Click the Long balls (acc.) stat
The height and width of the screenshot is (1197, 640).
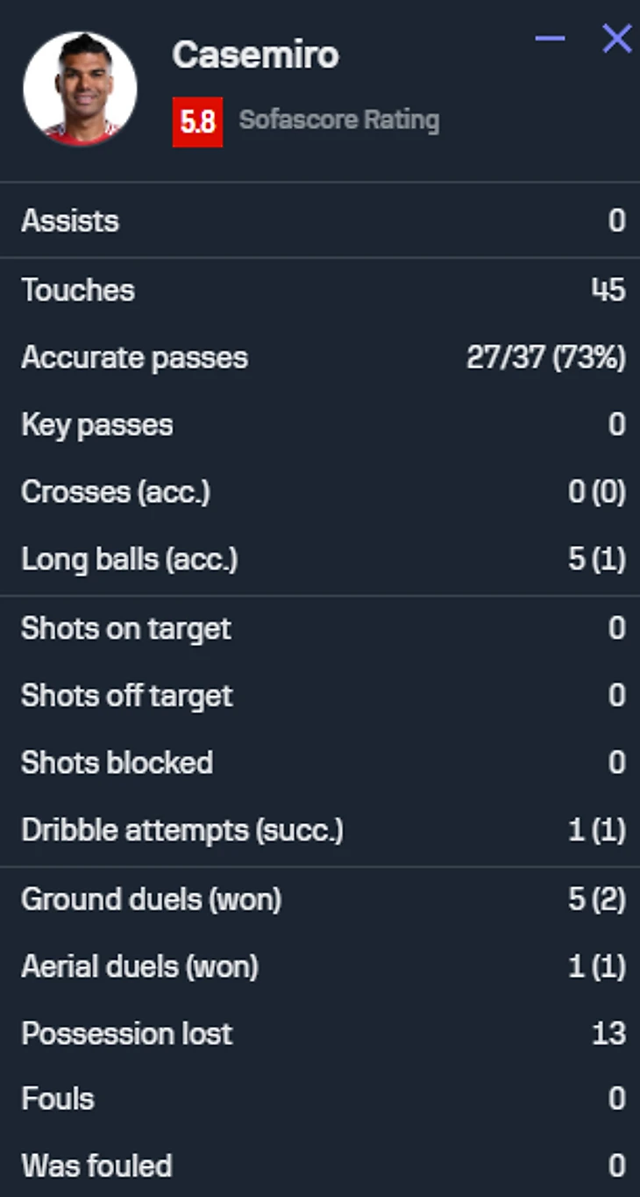(130, 559)
